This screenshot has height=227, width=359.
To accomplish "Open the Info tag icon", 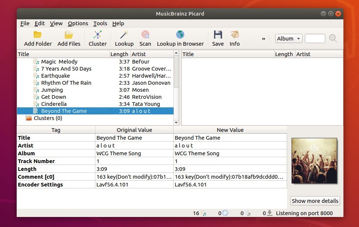I will click(x=235, y=35).
